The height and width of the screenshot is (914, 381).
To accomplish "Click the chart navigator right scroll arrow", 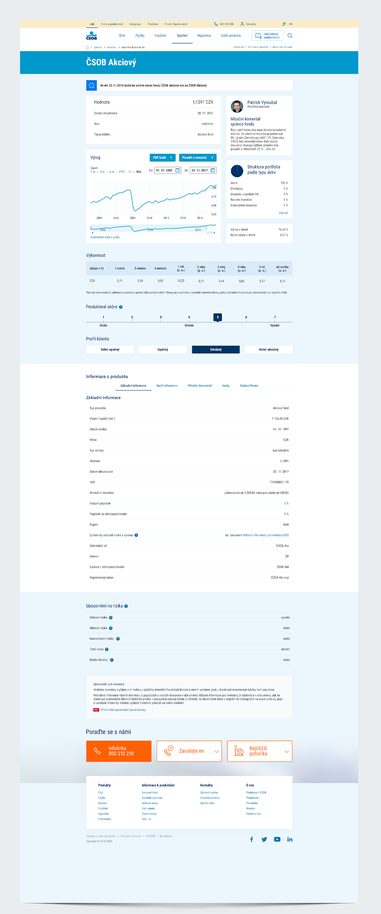I will [x=214, y=233].
